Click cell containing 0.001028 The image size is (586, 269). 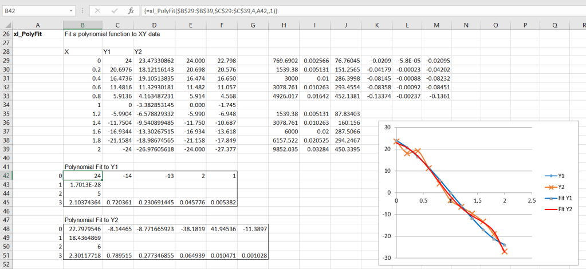point(253,255)
